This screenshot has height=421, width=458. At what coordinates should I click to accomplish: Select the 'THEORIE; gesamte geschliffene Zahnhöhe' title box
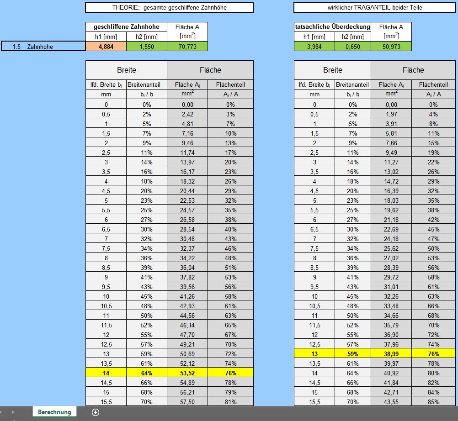point(170,8)
